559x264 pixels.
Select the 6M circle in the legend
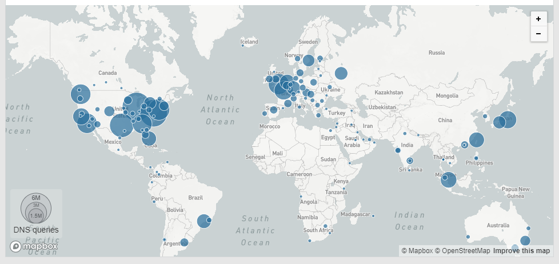click(35, 198)
